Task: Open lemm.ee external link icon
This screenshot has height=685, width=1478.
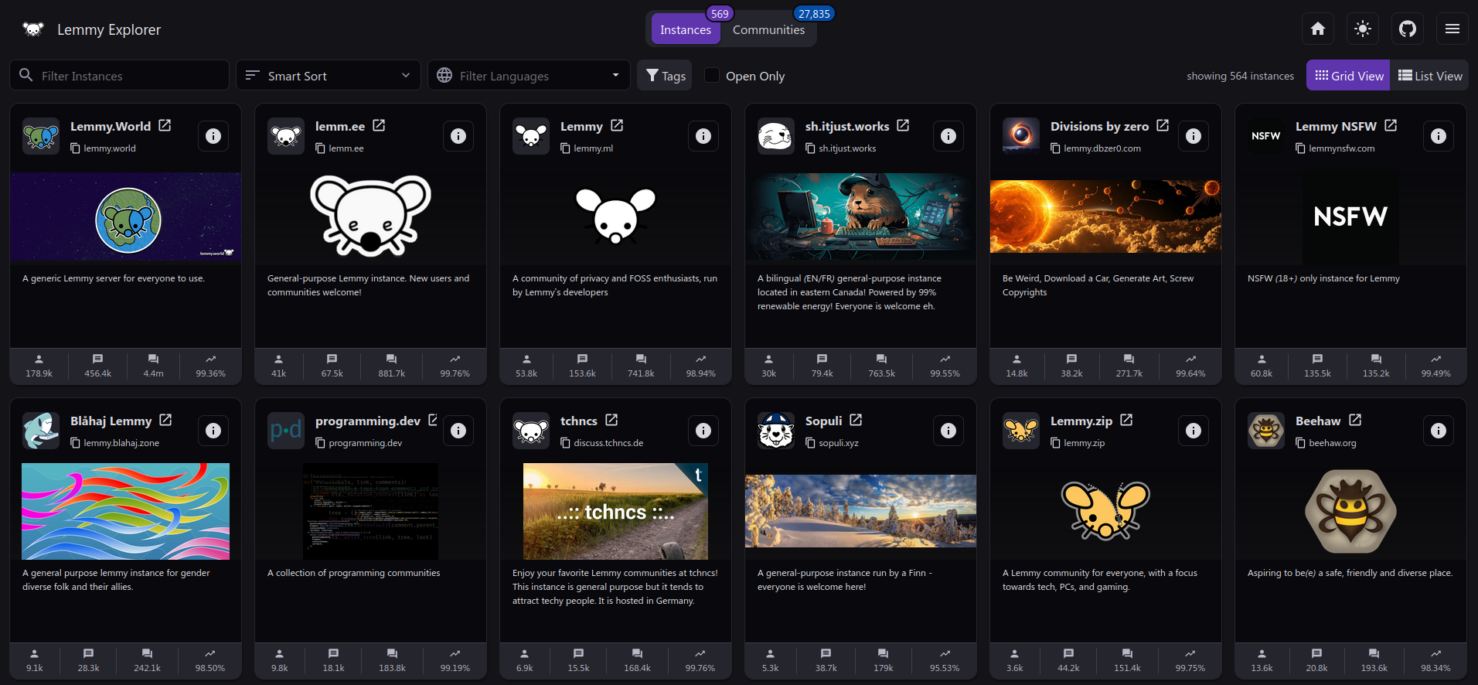Action: tap(379, 125)
